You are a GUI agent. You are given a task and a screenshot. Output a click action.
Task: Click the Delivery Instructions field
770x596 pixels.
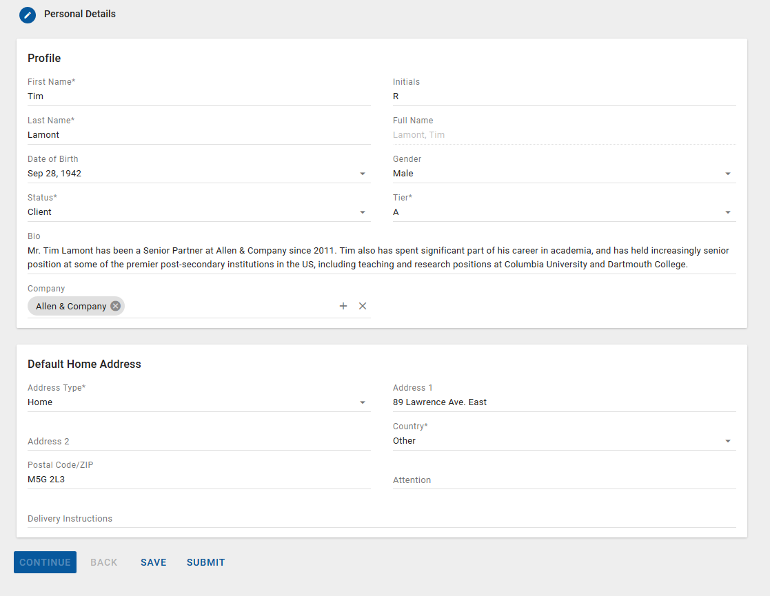pos(381,518)
